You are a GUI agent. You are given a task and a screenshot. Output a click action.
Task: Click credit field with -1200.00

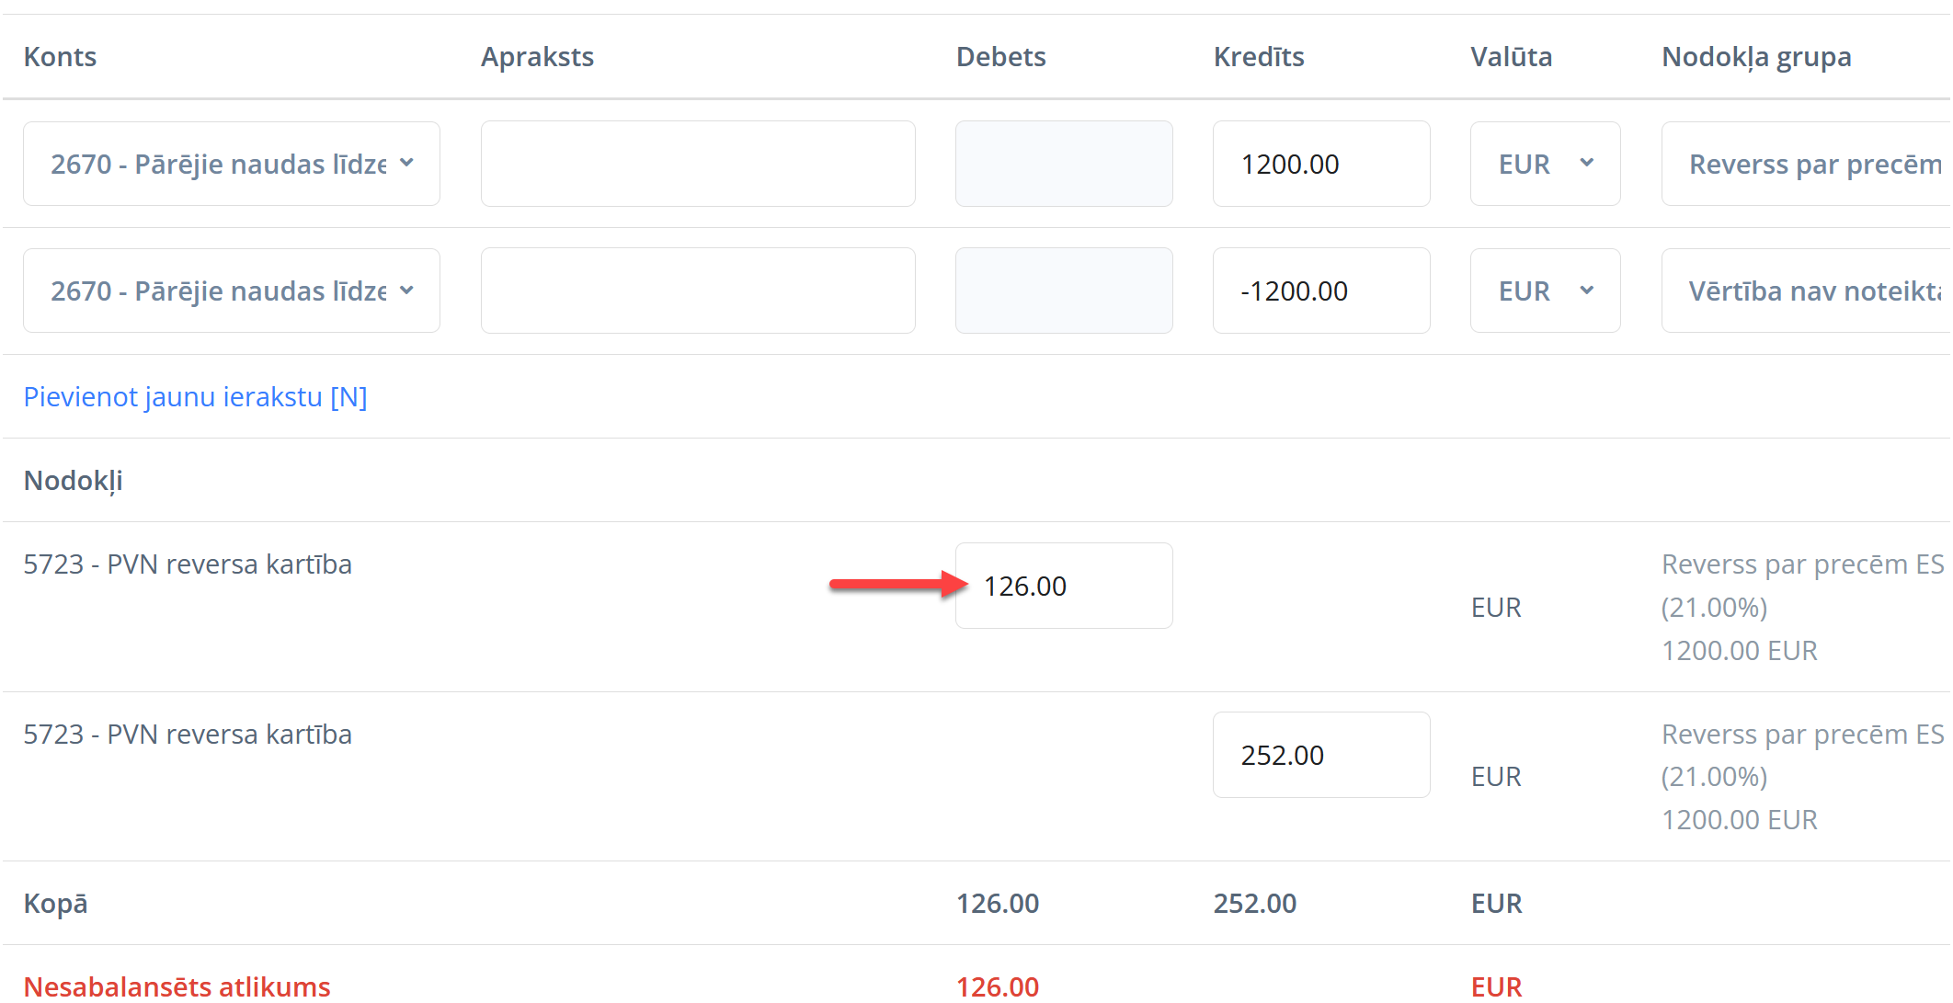(x=1320, y=291)
